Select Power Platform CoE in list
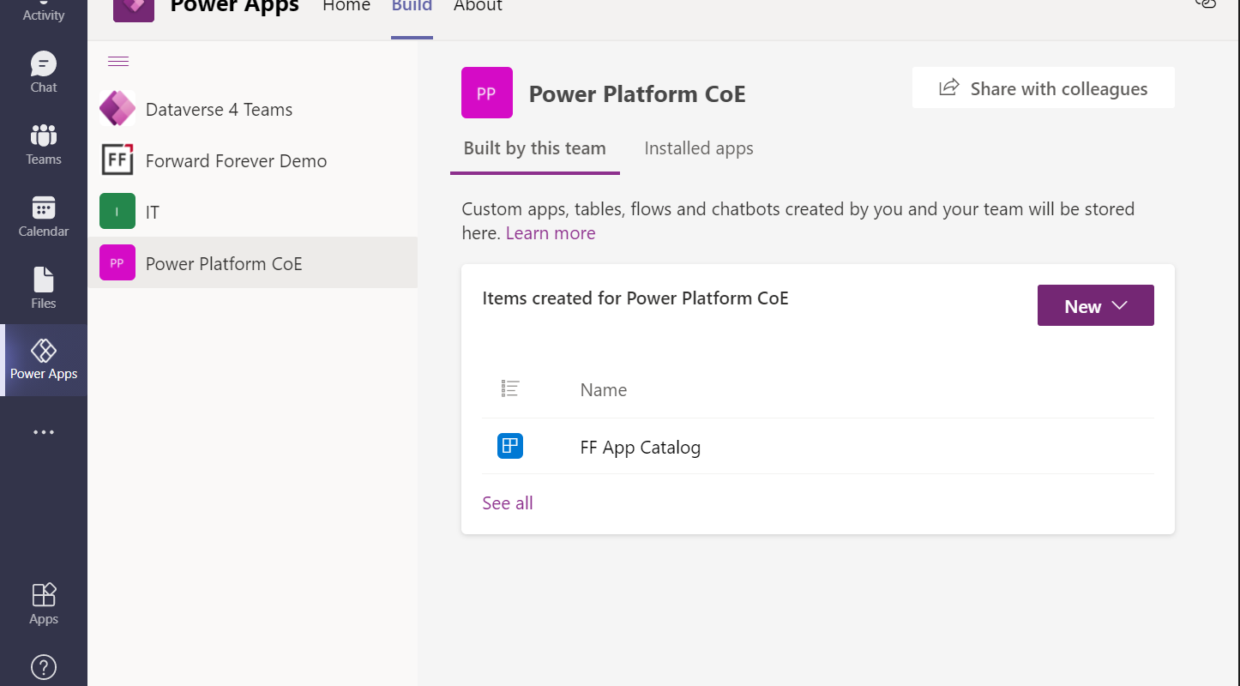 pos(252,263)
